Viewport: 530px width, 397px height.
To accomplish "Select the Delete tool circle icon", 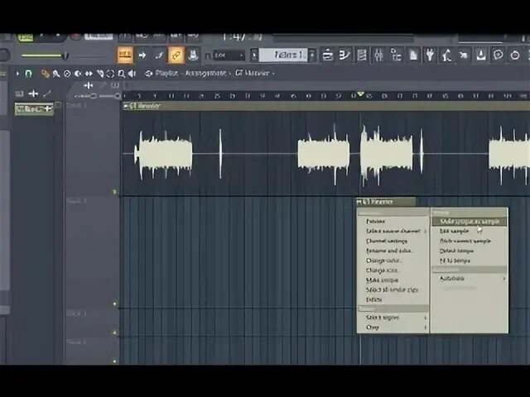I will 67,74.
